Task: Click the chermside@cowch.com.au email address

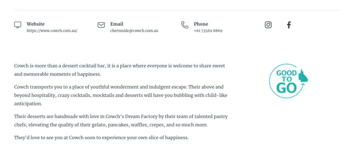Action: click(x=134, y=31)
